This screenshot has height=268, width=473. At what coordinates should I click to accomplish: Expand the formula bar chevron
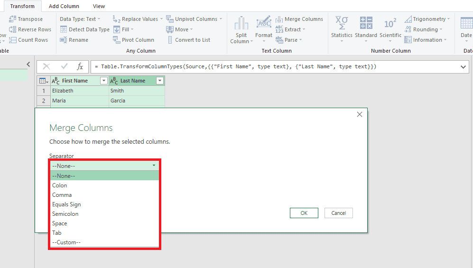point(463,67)
